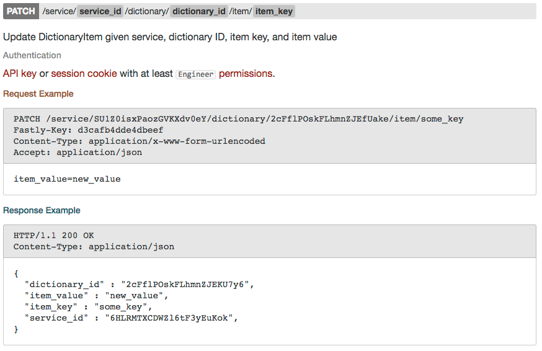
Task: Open the session cookie link
Action: pyautogui.click(x=84, y=74)
